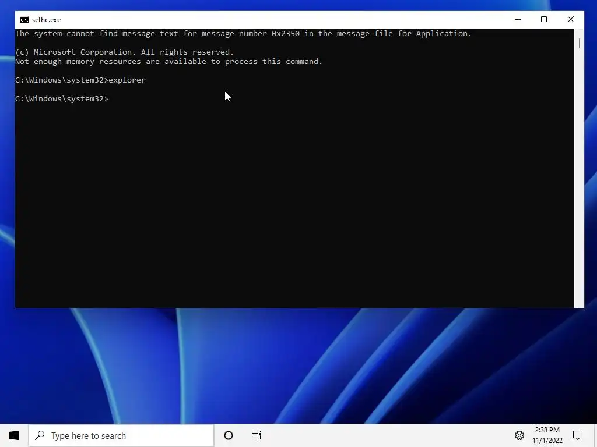
Task: Open the settings gear in system tray
Action: click(519, 435)
